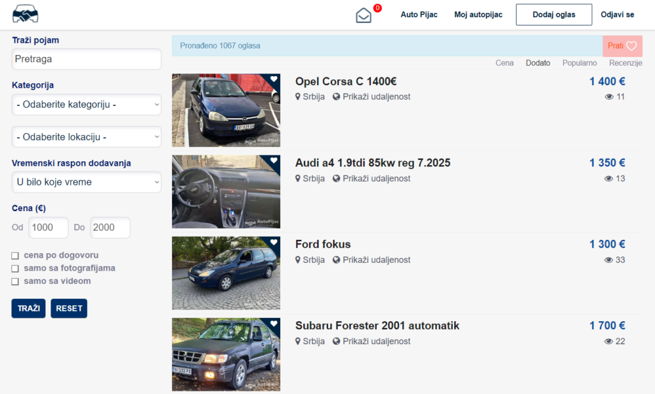Reset filters with the RESET button
This screenshot has width=655, height=394.
69,308
